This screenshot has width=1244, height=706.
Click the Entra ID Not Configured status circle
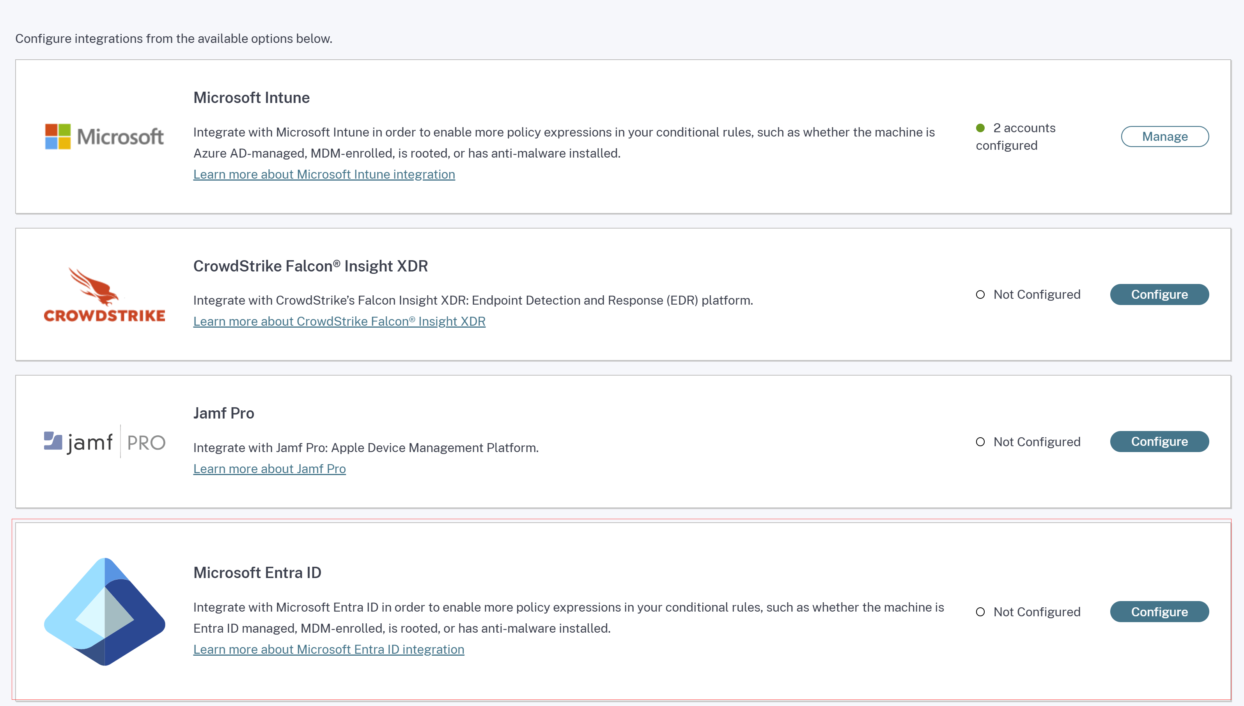tap(980, 612)
